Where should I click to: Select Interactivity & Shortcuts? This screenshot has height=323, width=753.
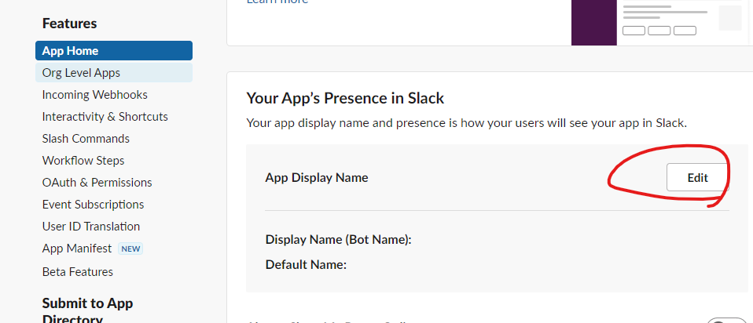point(105,117)
